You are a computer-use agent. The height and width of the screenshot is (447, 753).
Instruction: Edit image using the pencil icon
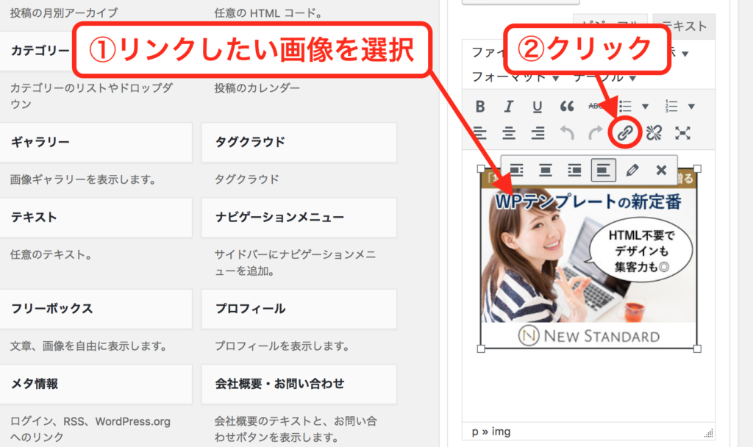click(631, 170)
